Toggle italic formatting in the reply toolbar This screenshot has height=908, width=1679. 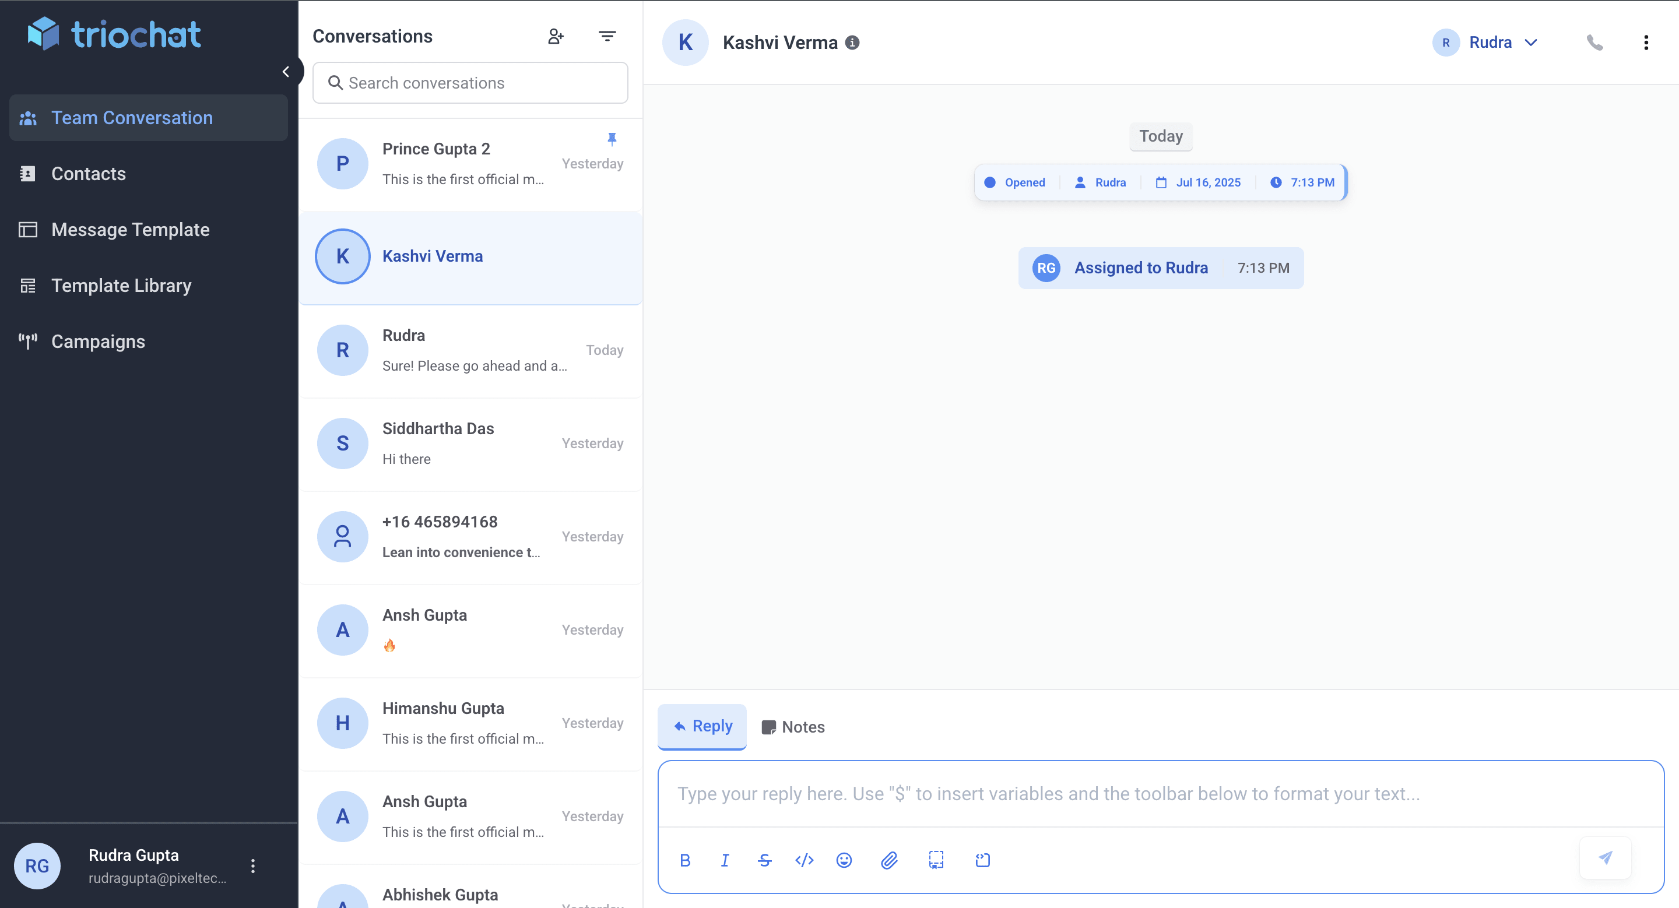(x=724, y=860)
